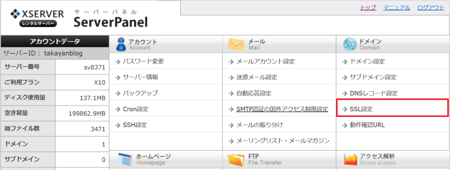The width and height of the screenshot is (450, 170).
Task: Open メールアカウント設定 link
Action: [x=265, y=61]
